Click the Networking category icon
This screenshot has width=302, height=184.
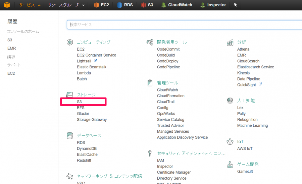pos(70,176)
